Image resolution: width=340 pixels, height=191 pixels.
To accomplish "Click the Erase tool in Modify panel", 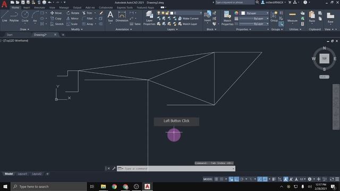I will [101, 13].
